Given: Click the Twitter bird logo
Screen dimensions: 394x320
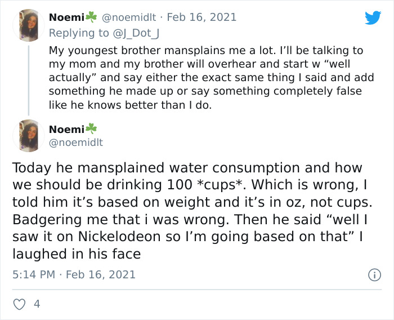Looking at the screenshot, I should [x=373, y=18].
